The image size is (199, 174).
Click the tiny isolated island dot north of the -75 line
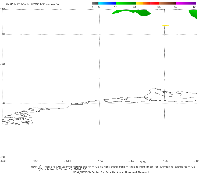[x=63, y=102]
